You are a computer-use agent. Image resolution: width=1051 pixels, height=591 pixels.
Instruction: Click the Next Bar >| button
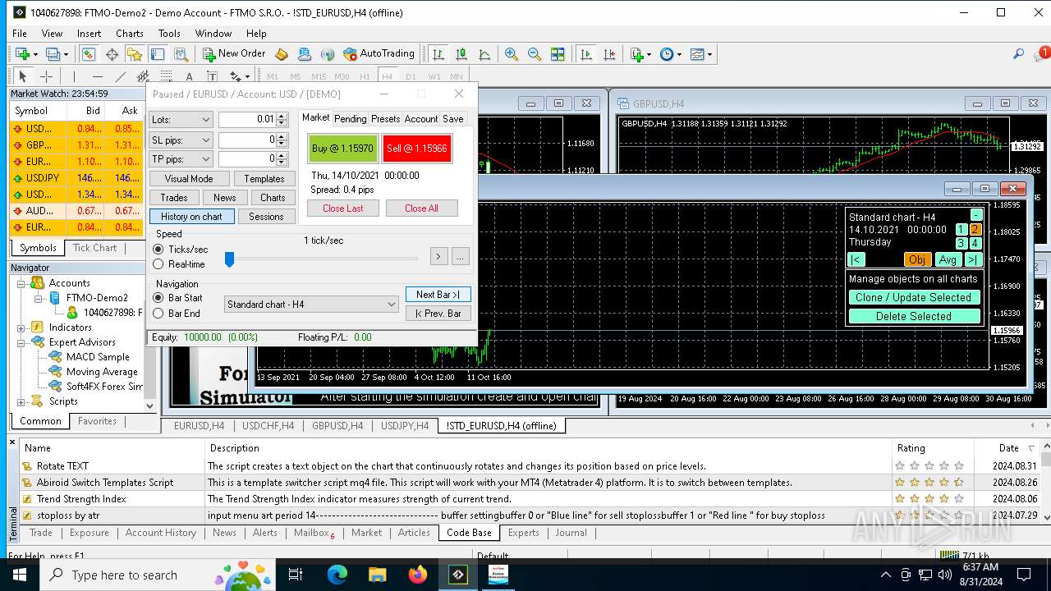tap(438, 295)
